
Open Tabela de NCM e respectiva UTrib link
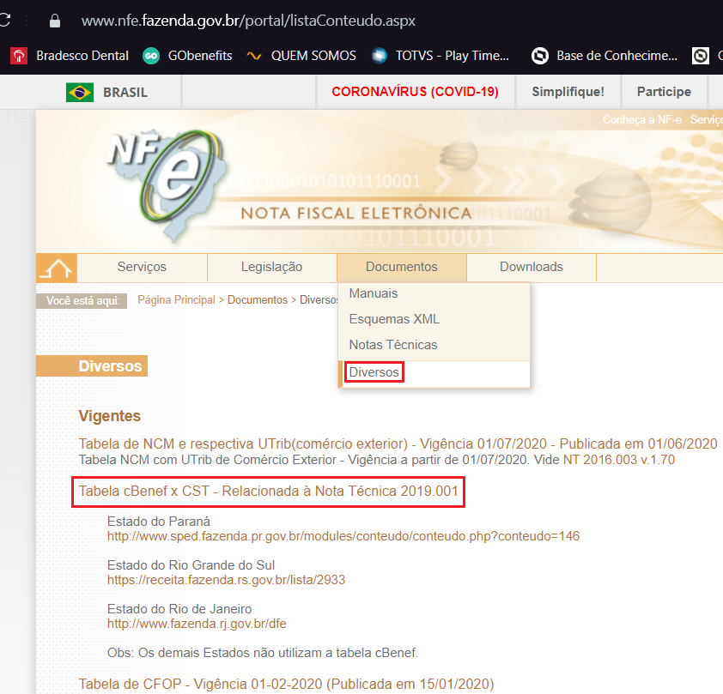tap(398, 444)
